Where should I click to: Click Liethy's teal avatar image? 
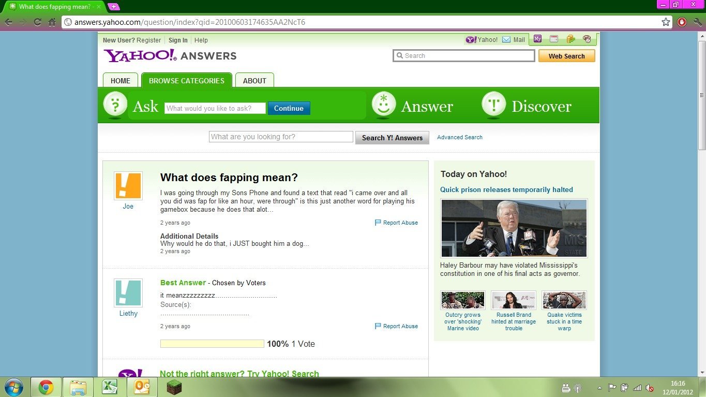pyautogui.click(x=128, y=293)
